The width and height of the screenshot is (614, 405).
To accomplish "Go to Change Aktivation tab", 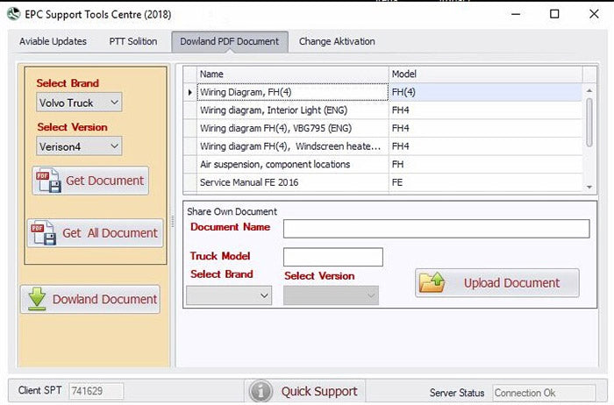I will point(337,41).
